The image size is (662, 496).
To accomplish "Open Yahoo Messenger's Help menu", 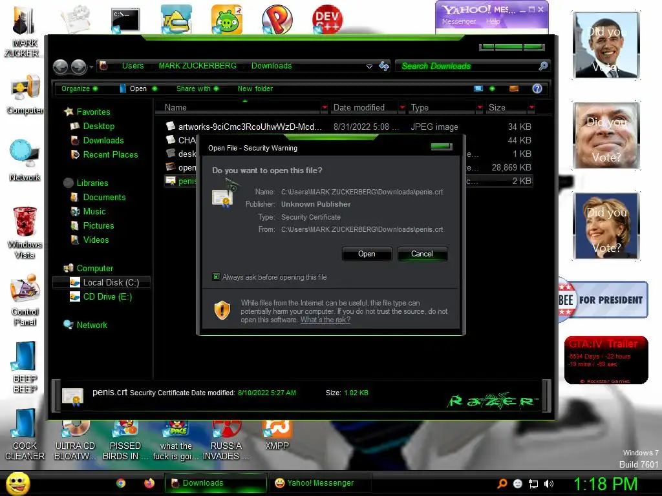I will pyautogui.click(x=493, y=21).
